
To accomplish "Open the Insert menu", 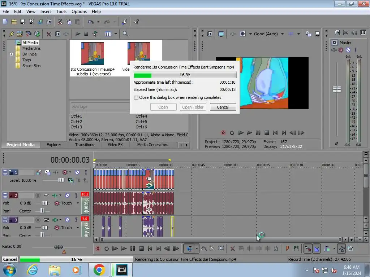I will click(x=46, y=11).
